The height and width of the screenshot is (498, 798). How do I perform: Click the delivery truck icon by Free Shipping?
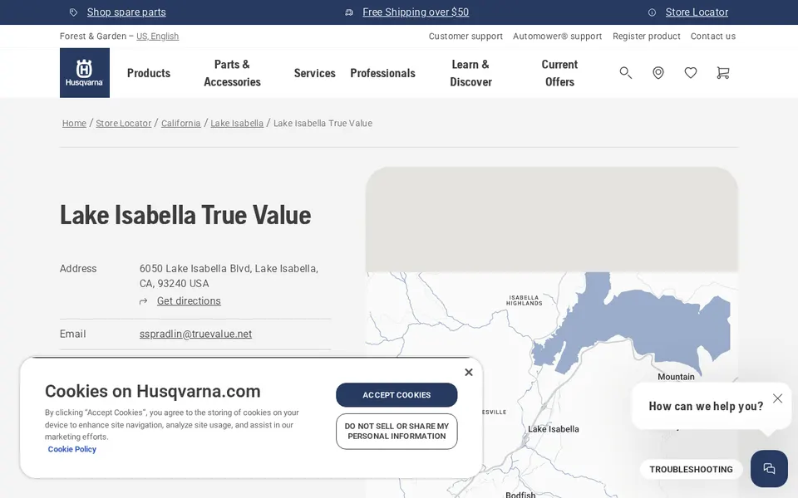coord(349,12)
